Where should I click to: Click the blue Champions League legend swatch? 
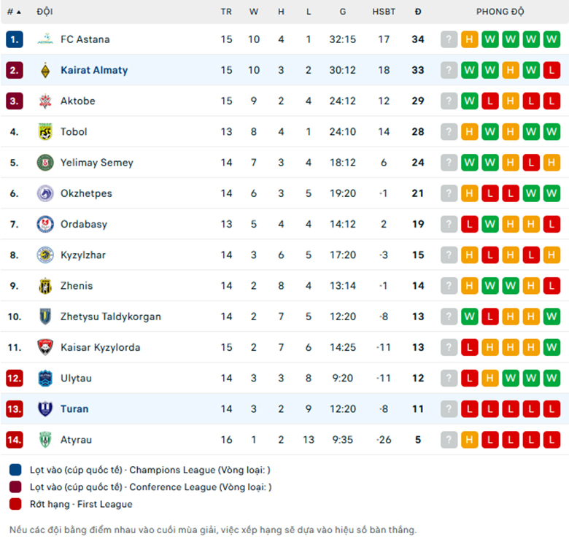tap(15, 470)
